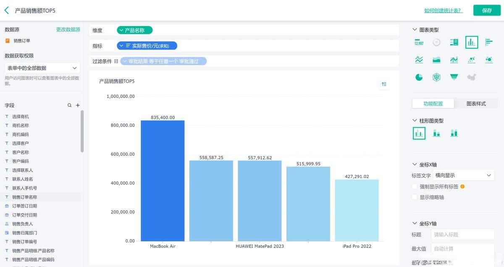
Task: Search the field list
Action: tap(70, 105)
